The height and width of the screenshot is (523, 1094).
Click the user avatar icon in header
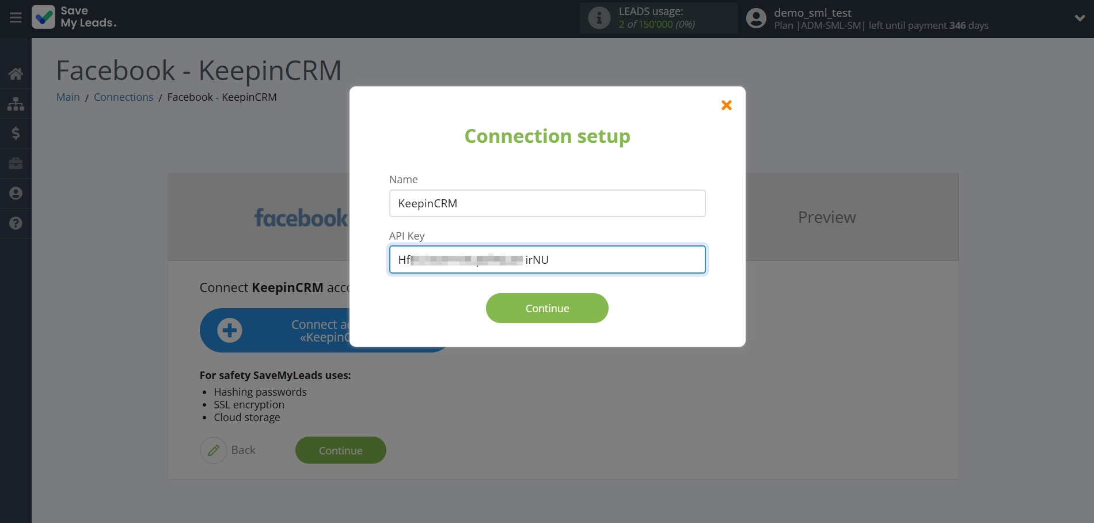coord(756,18)
